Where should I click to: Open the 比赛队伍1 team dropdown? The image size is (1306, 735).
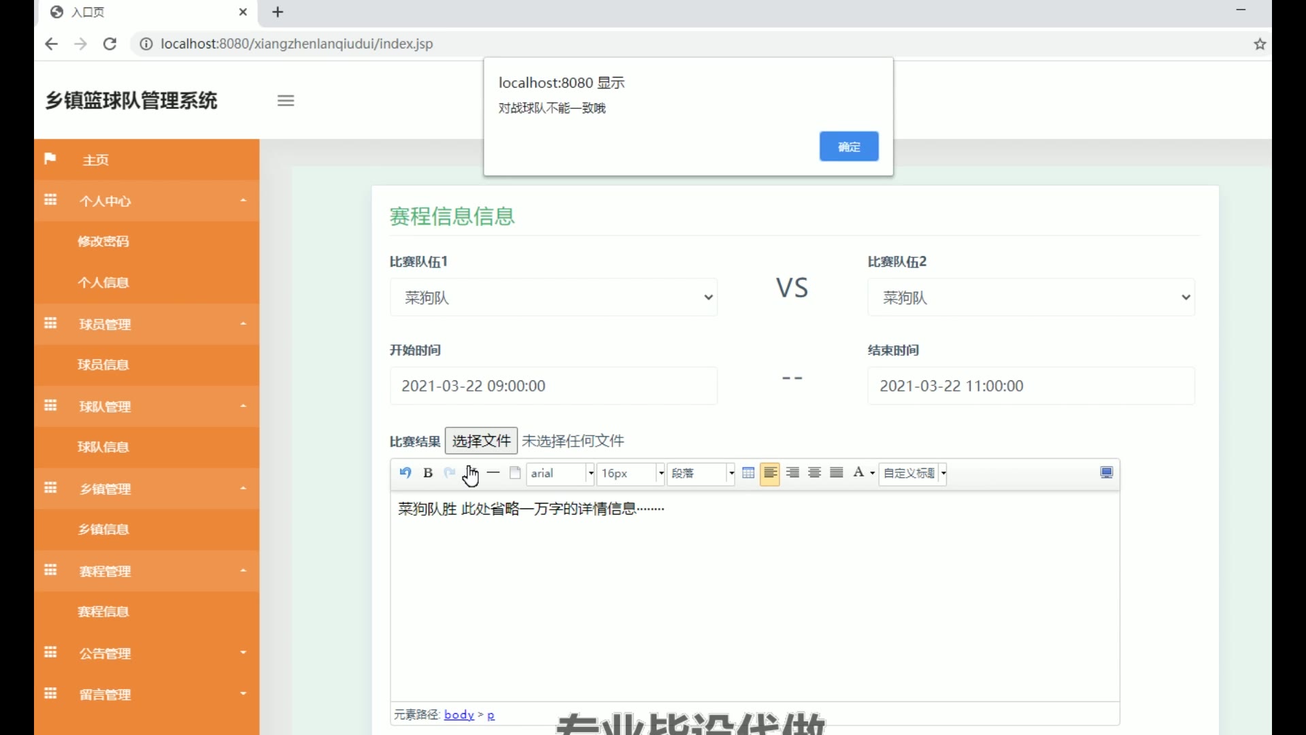pos(553,297)
